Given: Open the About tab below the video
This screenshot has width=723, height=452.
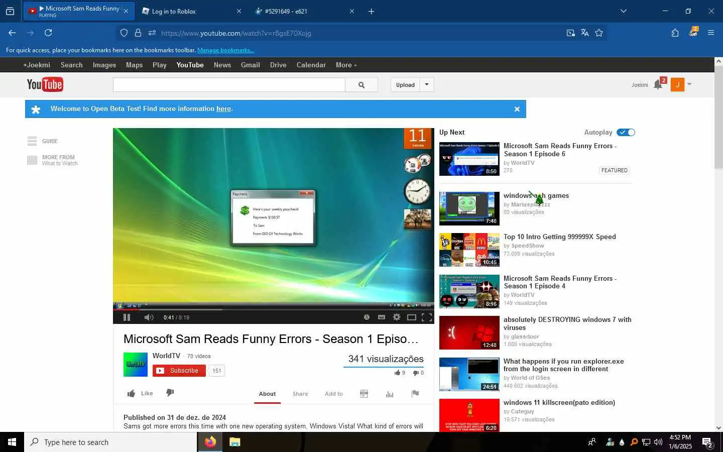Looking at the screenshot, I should (x=267, y=394).
